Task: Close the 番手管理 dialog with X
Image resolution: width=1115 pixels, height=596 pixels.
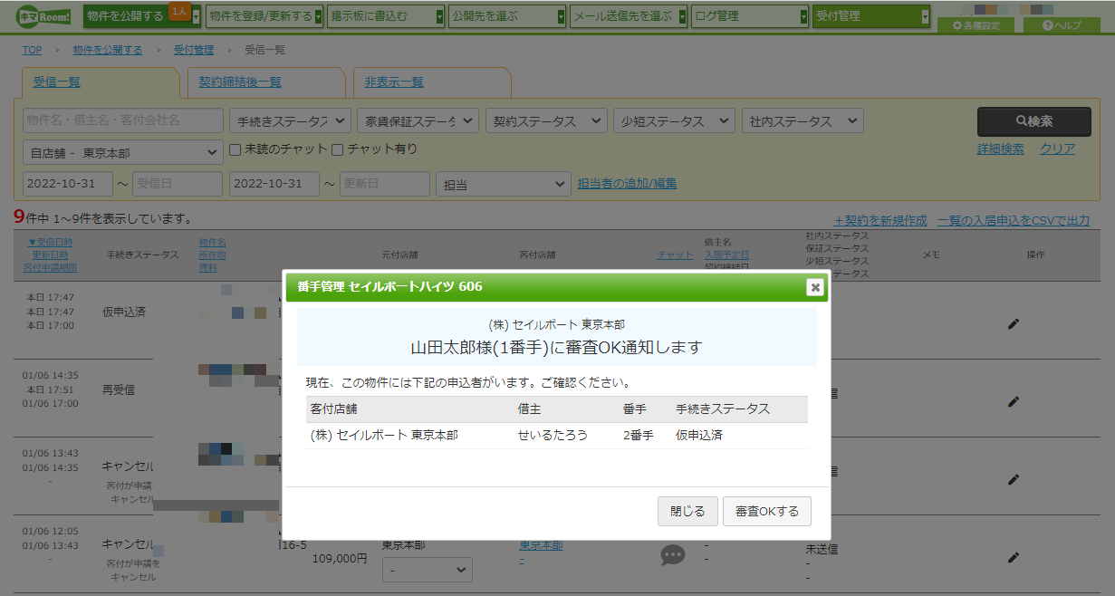Action: 815,287
